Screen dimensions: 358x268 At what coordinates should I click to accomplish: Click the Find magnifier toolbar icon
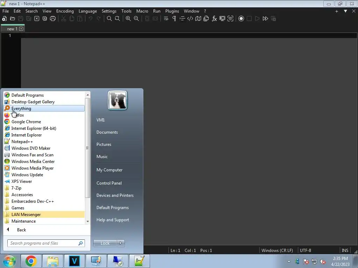point(109,19)
